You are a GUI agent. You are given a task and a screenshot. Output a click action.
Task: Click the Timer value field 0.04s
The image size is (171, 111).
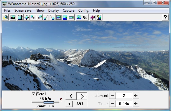(124, 104)
